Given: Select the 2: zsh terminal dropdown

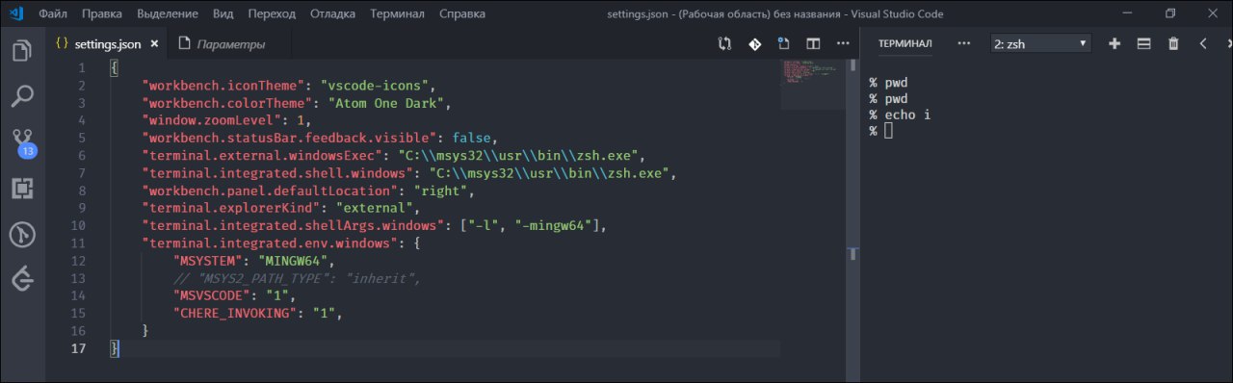Looking at the screenshot, I should [1041, 43].
